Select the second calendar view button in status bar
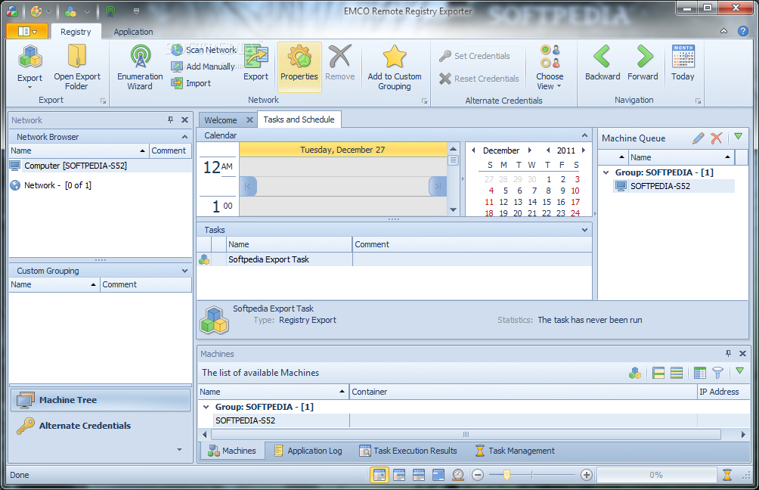 [x=399, y=475]
